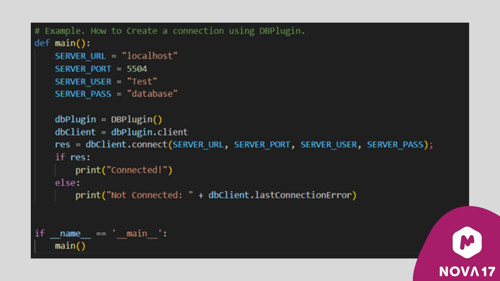Click the dbPlugin.client expression
Screen dimensions: 500x281
pos(149,132)
